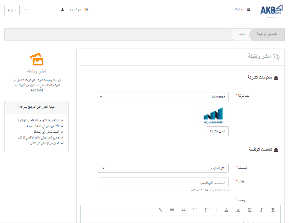Open the Al Manar company dropdown
Image resolution: width=289 pixels, height=223 pixels.
point(163,97)
